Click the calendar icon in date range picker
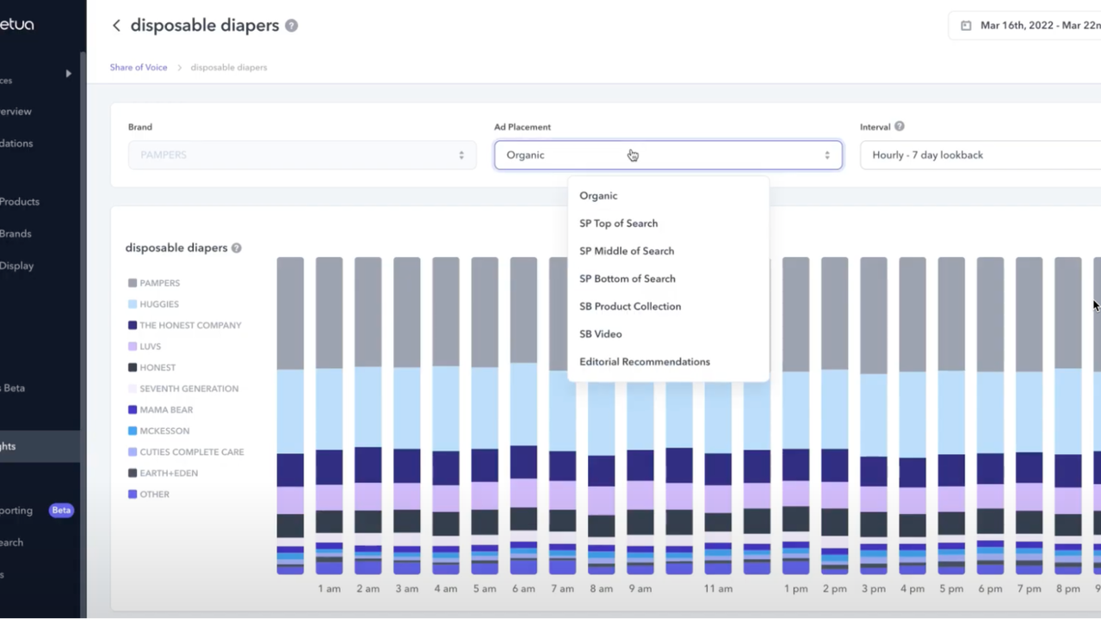The height and width of the screenshot is (619, 1101). point(966,26)
